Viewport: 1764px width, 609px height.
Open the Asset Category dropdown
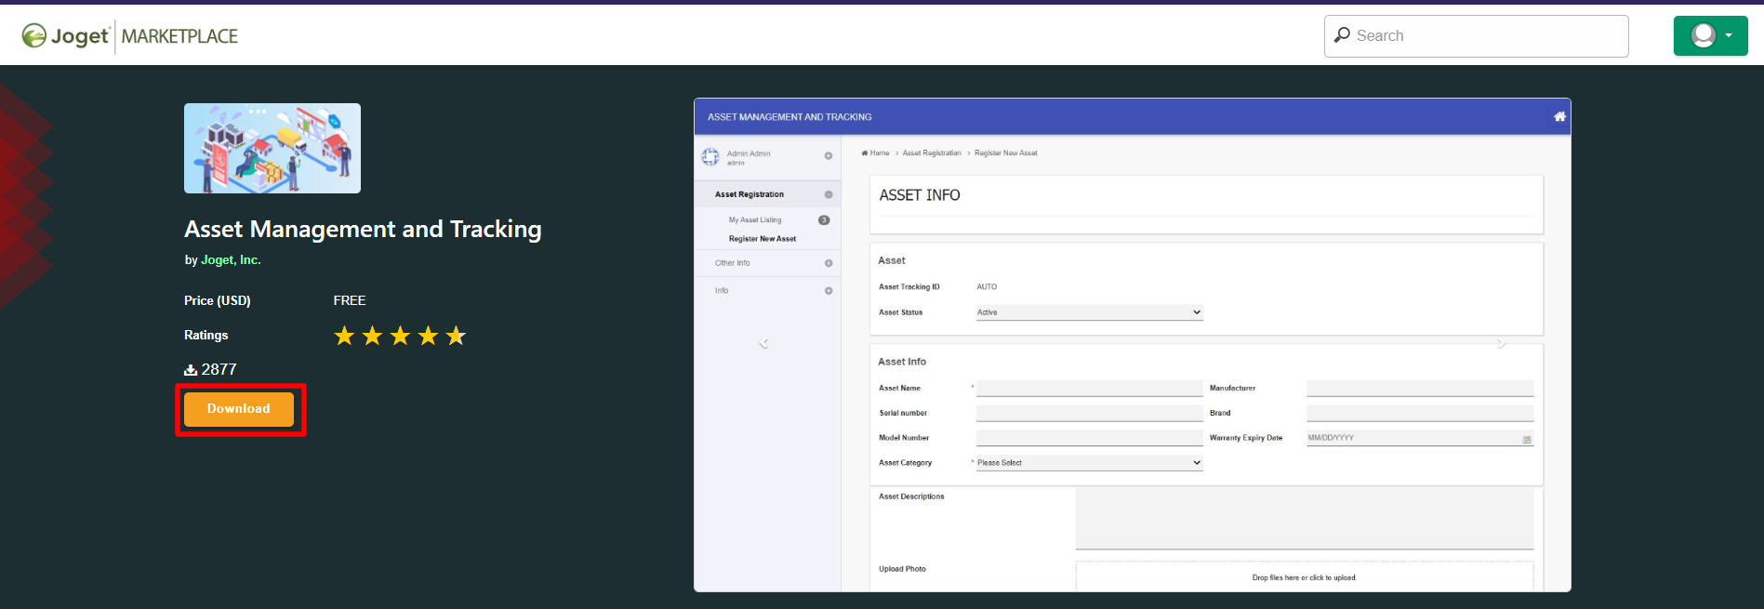[1089, 463]
